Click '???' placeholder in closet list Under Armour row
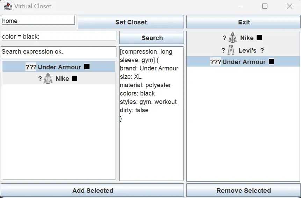This screenshot has height=198, width=301. tap(215, 62)
